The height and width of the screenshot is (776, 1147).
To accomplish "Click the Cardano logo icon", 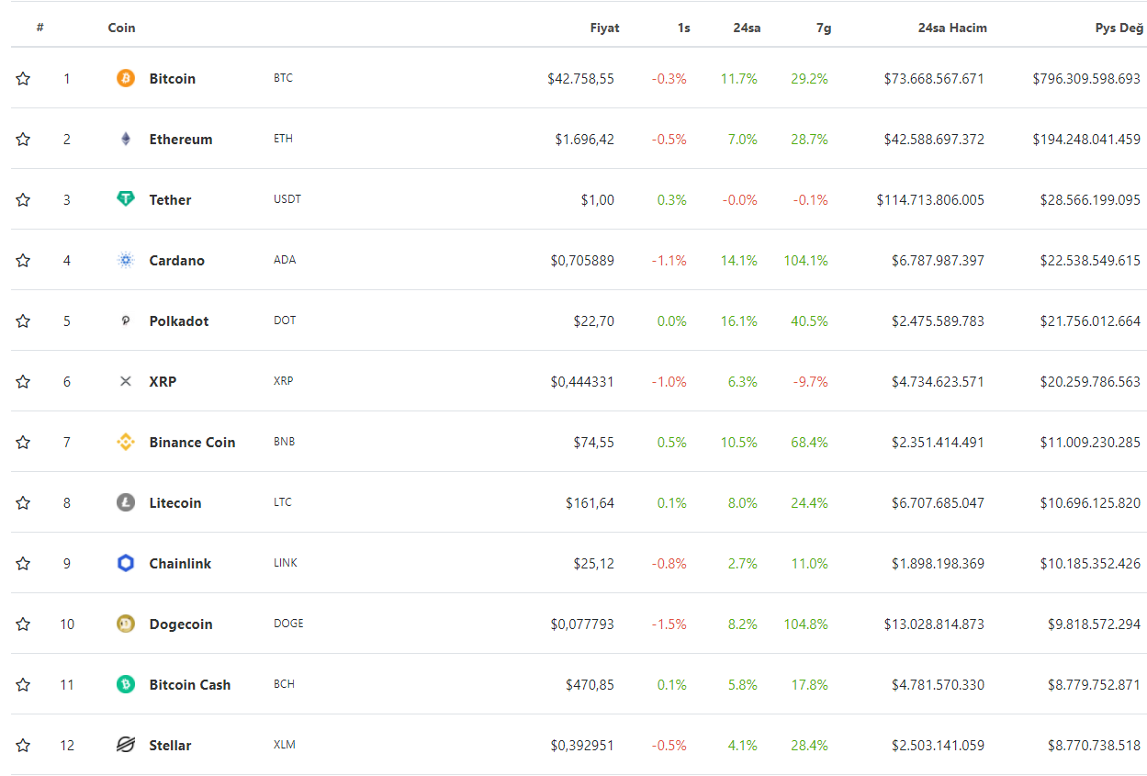I will click(126, 261).
